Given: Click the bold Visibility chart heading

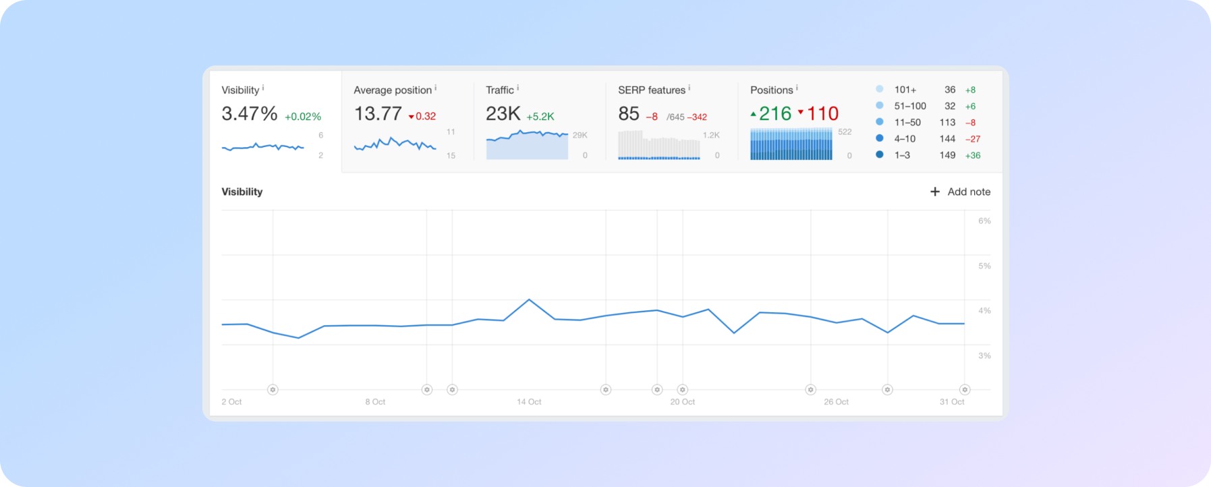Looking at the screenshot, I should coord(242,192).
